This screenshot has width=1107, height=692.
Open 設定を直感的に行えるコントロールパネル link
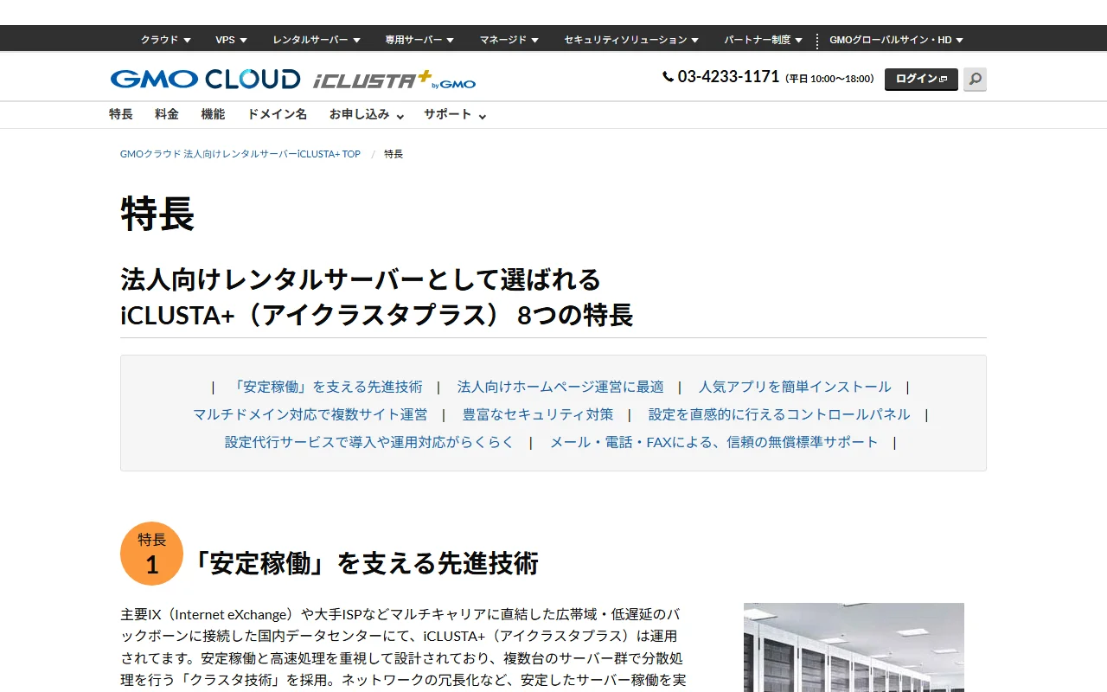click(x=779, y=414)
